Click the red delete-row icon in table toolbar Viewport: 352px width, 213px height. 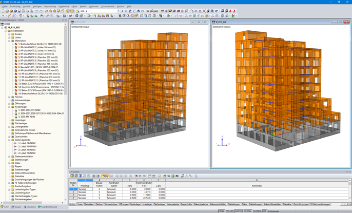pos(136,176)
